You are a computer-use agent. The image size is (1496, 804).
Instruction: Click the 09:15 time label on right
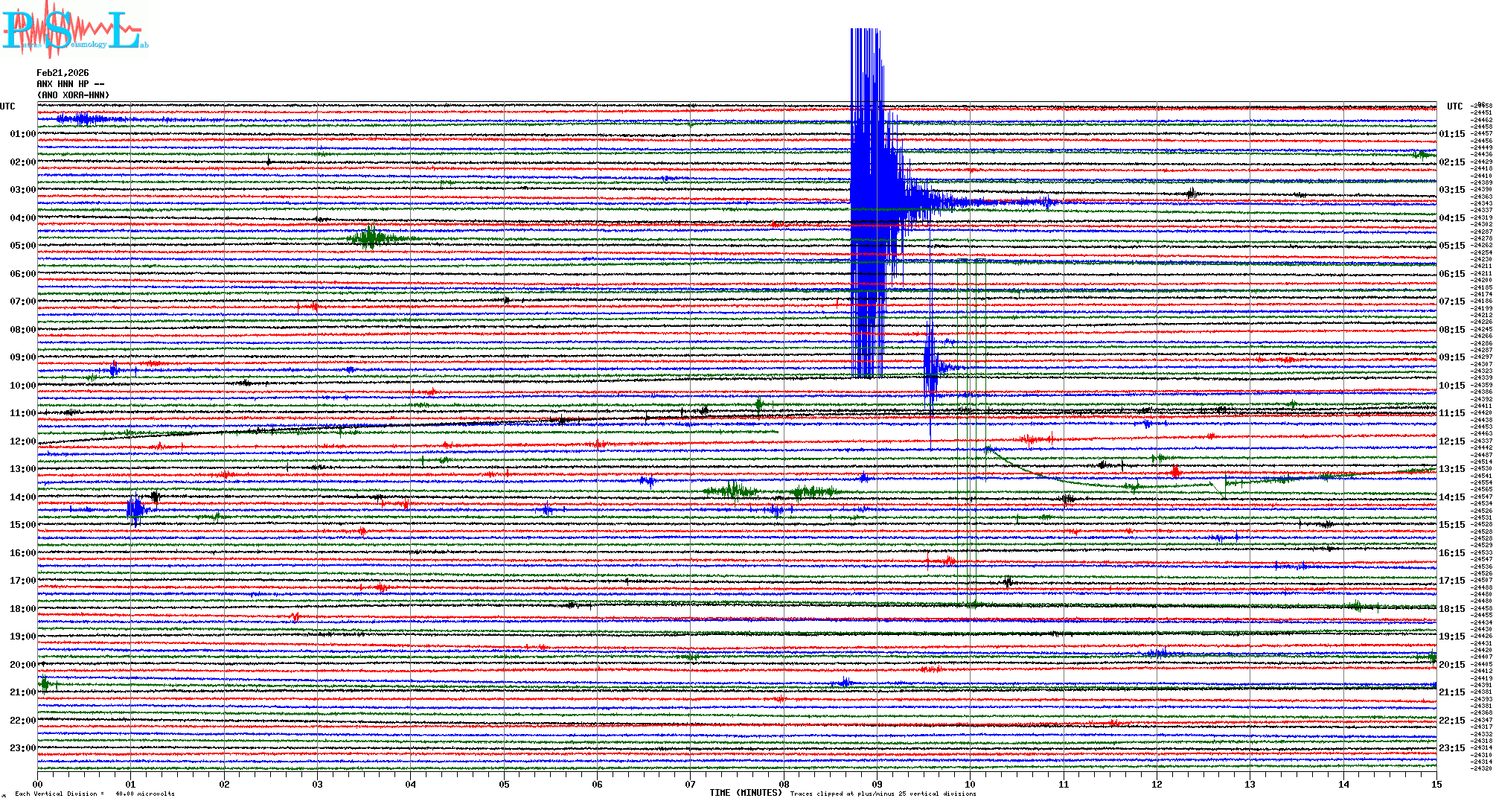[1451, 357]
